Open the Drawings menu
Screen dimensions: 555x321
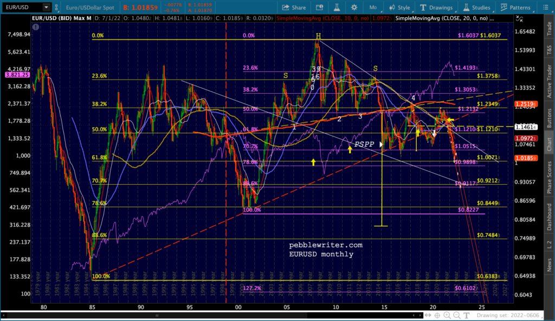point(436,8)
